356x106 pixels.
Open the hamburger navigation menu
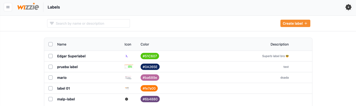coord(8,7)
